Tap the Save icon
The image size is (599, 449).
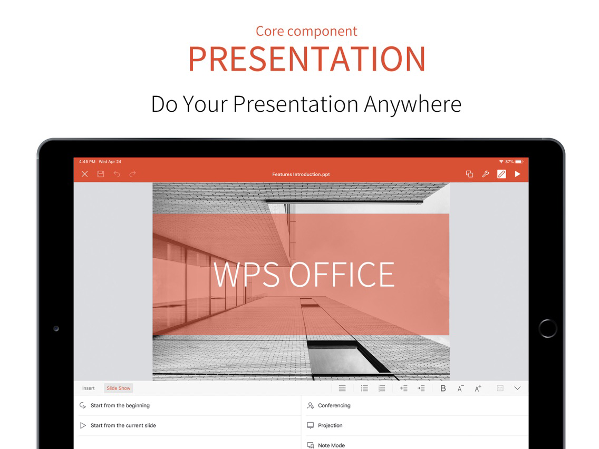pyautogui.click(x=101, y=174)
